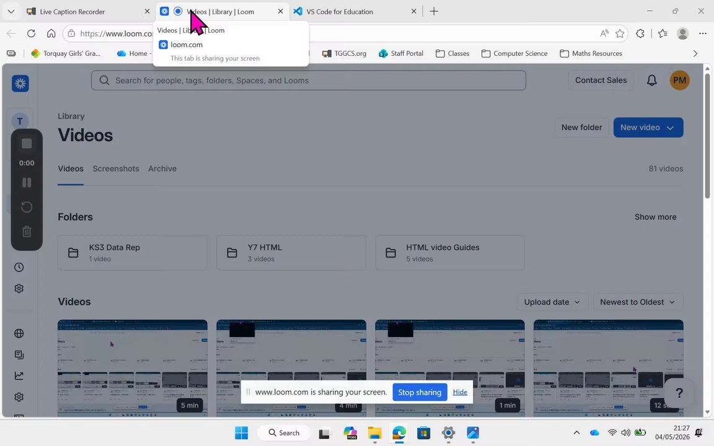Pause the Loom recording
This screenshot has height=446, width=714.
click(27, 183)
